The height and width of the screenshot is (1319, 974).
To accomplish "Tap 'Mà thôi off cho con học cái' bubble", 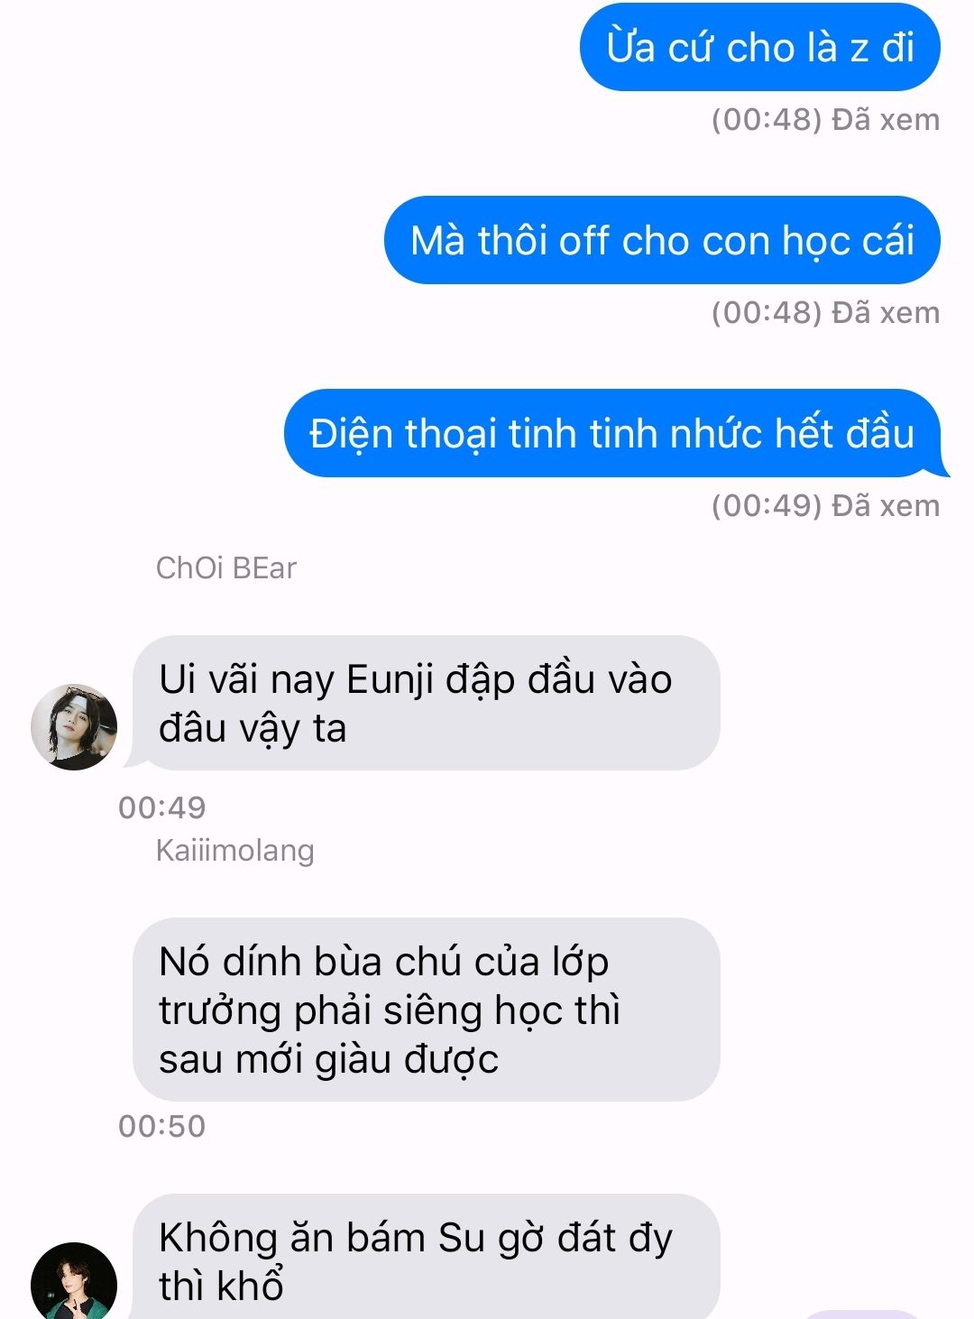I will (662, 240).
